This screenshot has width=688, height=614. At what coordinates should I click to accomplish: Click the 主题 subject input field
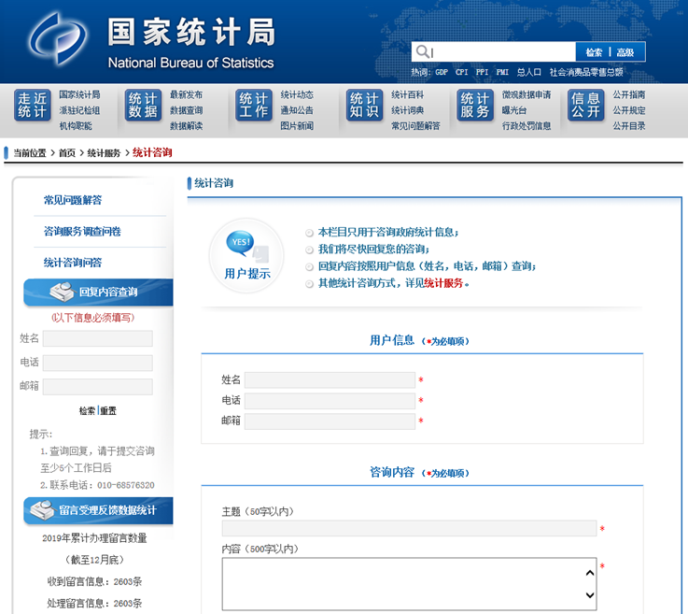pyautogui.click(x=409, y=528)
